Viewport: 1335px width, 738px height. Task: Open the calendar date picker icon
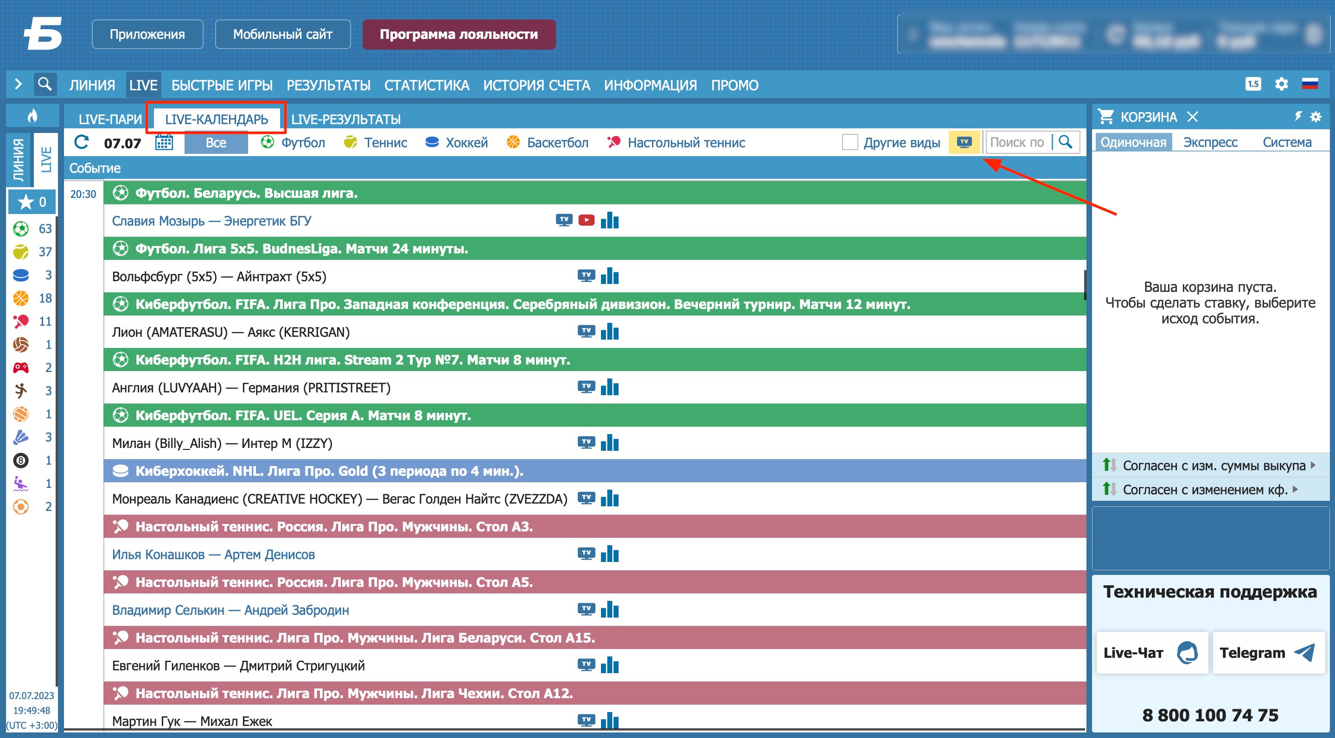(x=164, y=142)
